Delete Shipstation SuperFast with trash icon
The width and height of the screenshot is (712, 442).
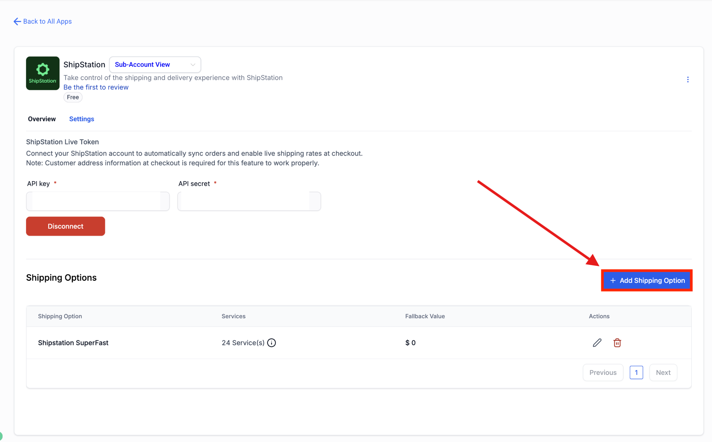[617, 343]
